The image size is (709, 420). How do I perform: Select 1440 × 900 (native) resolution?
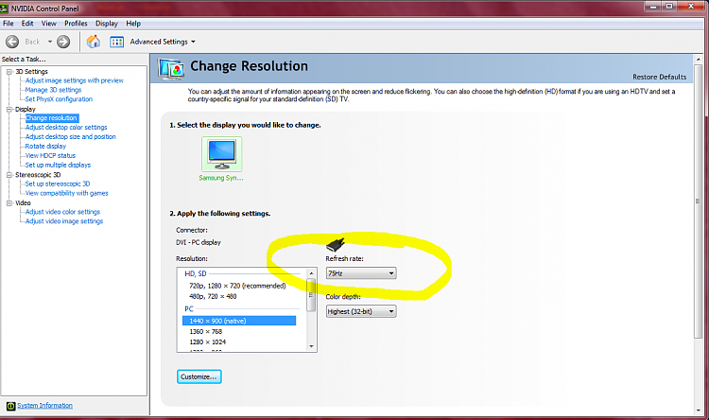pos(239,321)
